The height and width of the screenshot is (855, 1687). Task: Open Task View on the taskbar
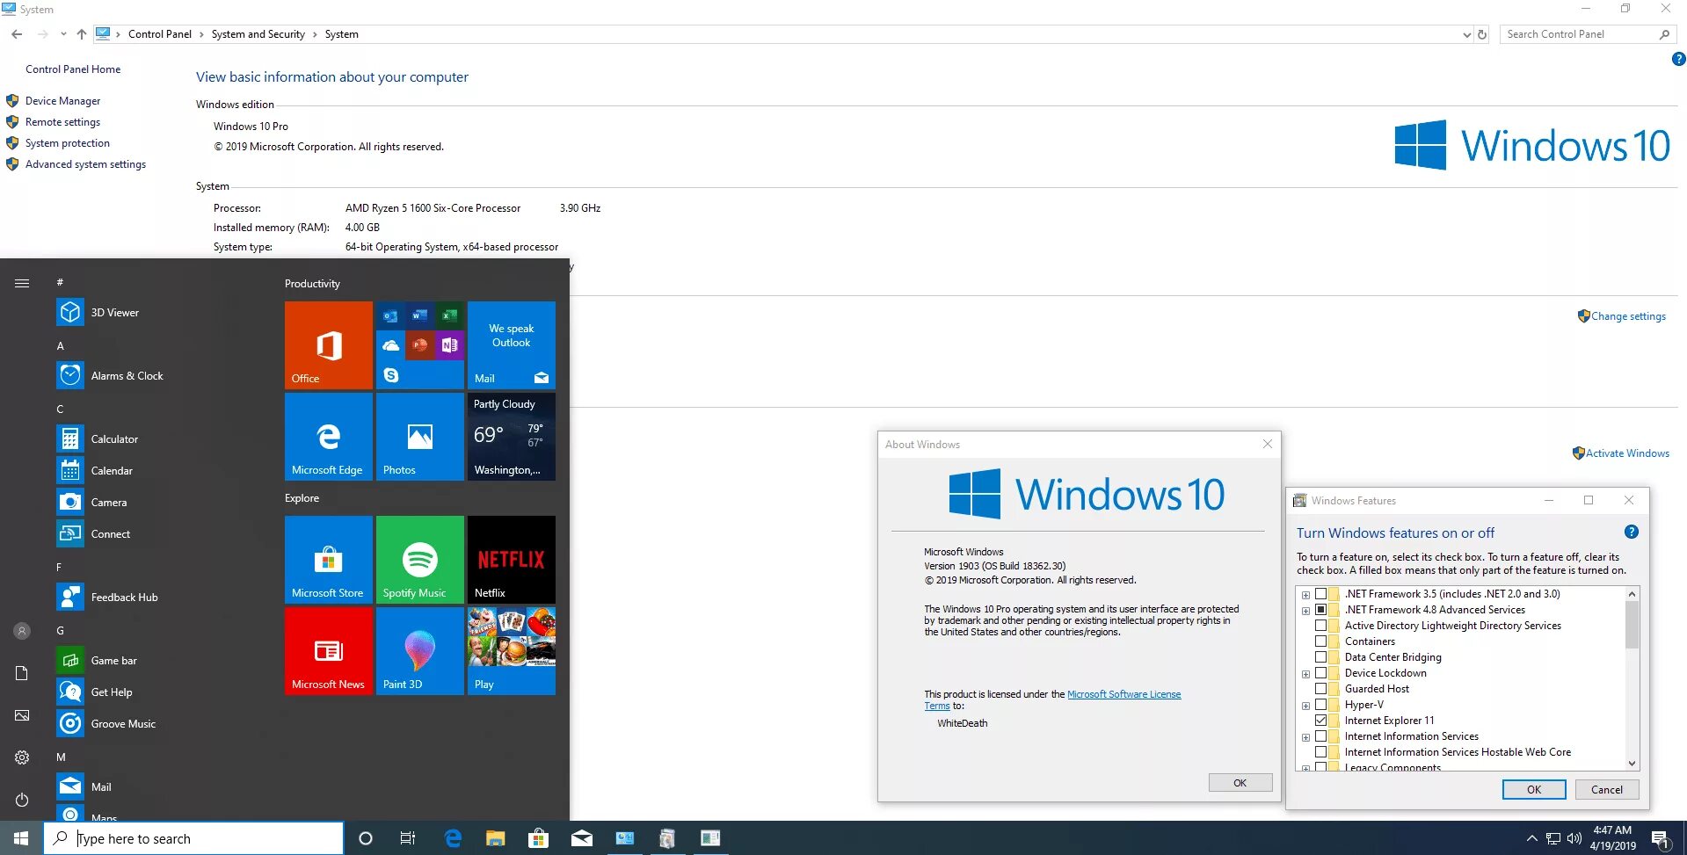click(x=408, y=838)
